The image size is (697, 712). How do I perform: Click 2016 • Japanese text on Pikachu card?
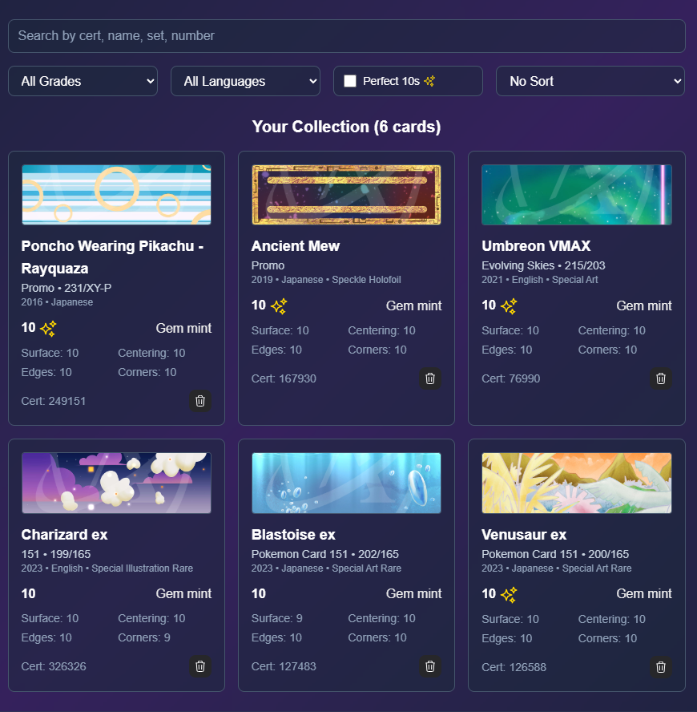[57, 302]
